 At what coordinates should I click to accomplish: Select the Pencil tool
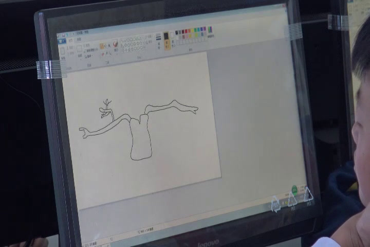tap(102, 46)
